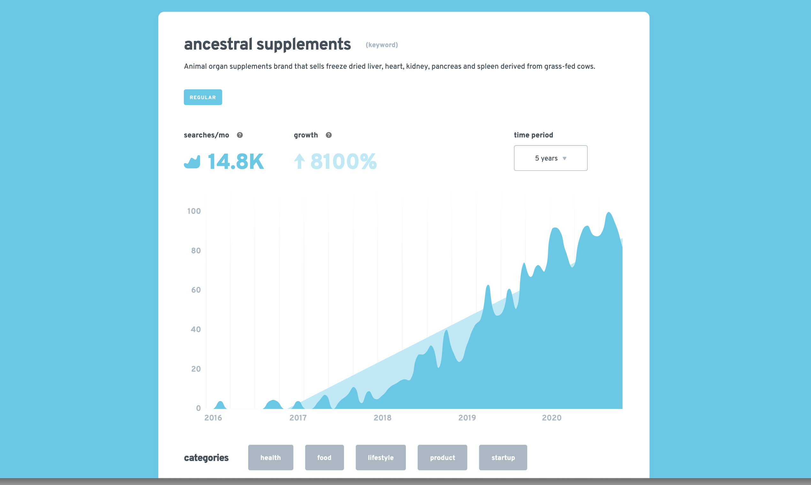Click the dropdown arrow on time period selector
This screenshot has height=485, width=811.
566,158
